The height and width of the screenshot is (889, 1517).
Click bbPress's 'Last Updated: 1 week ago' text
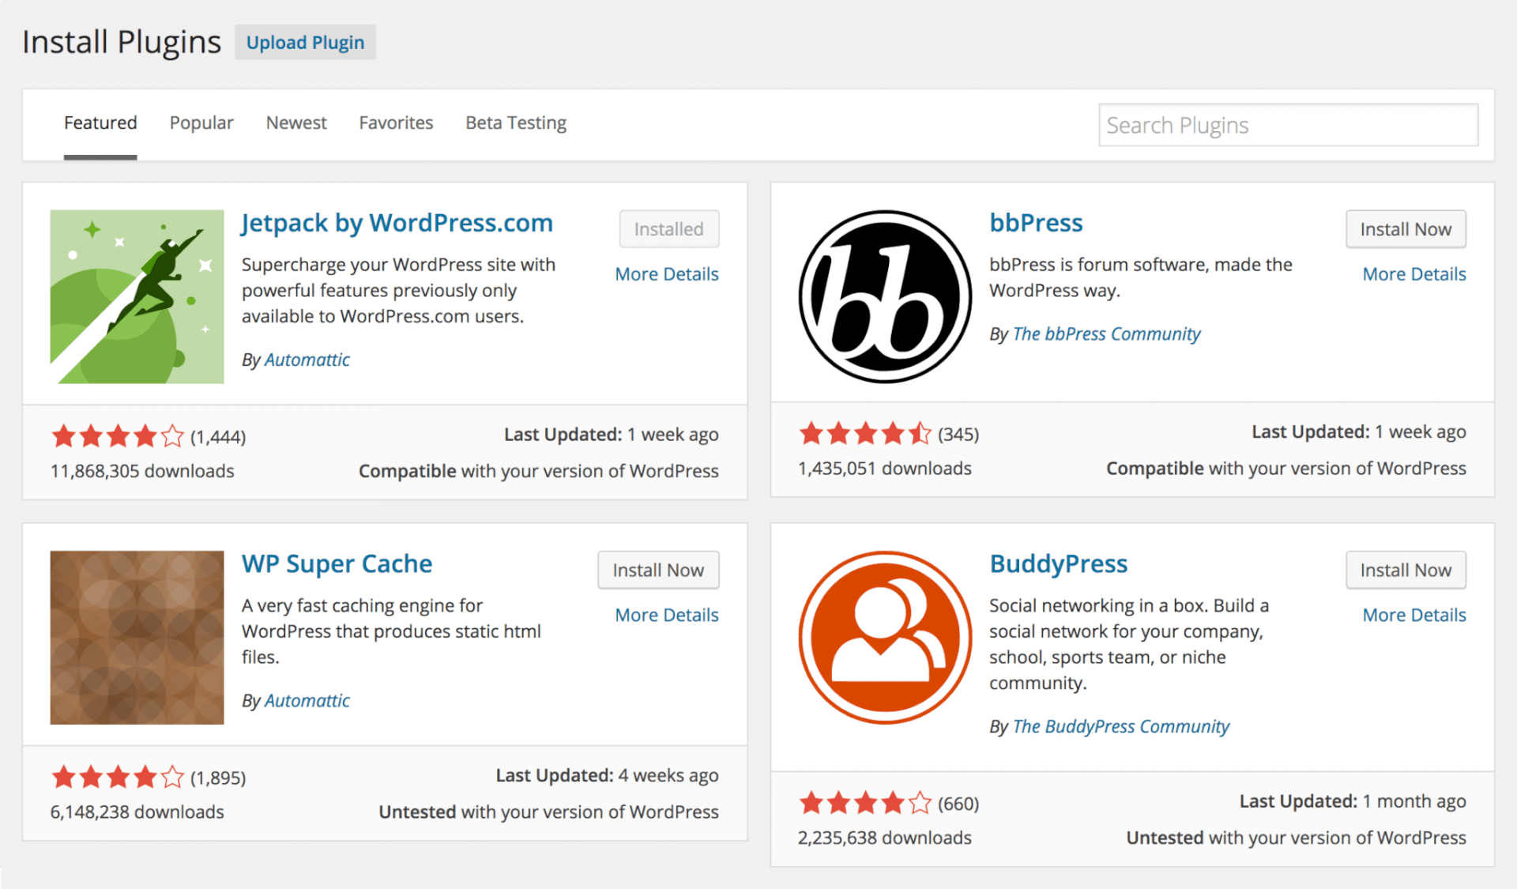click(1358, 432)
